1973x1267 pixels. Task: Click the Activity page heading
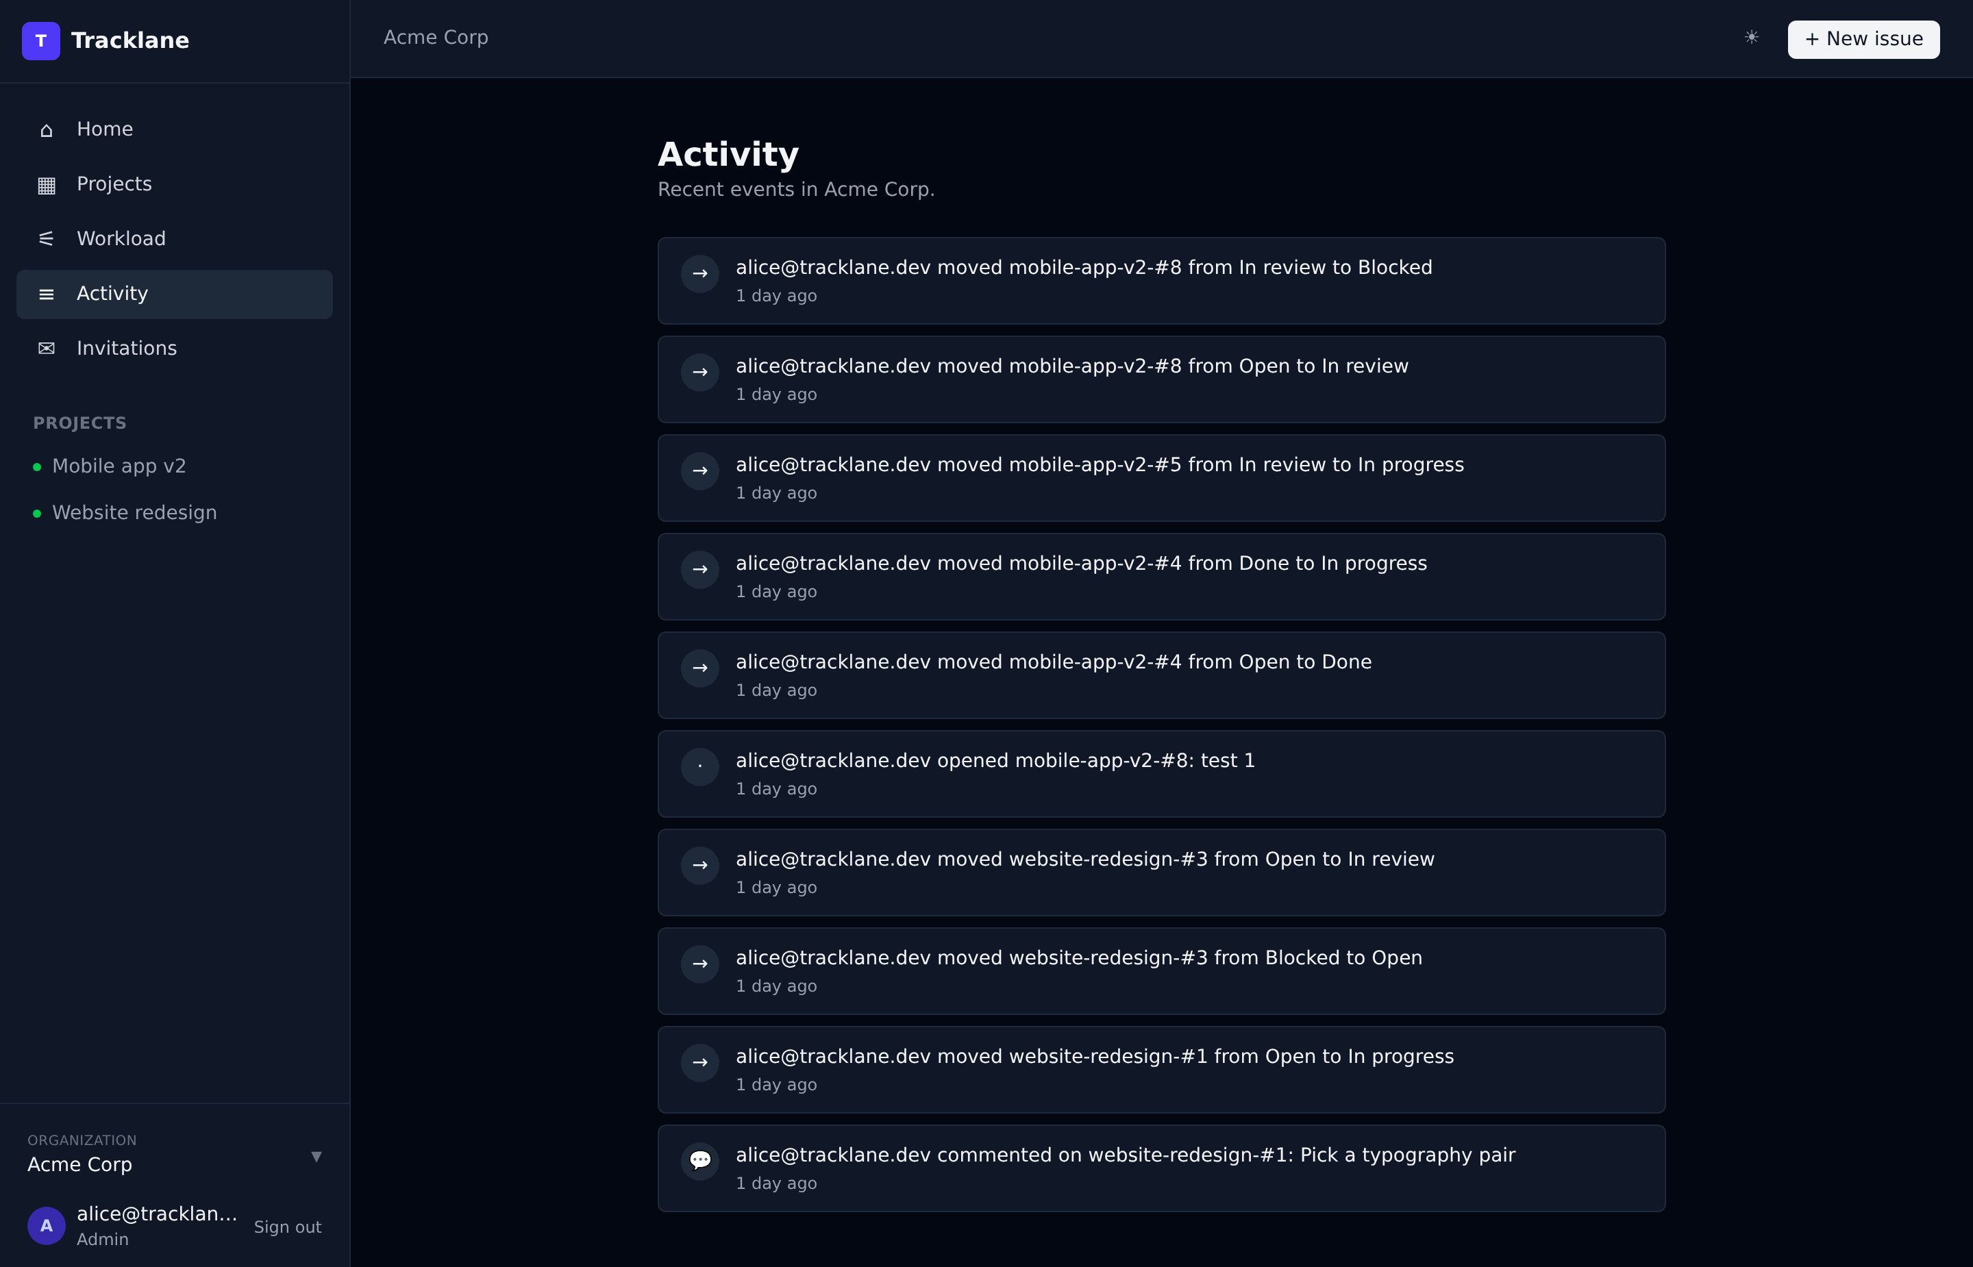click(728, 155)
